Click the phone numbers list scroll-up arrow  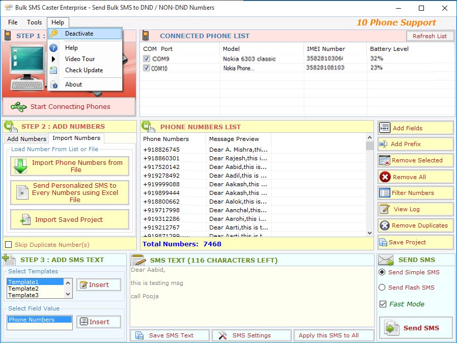[x=369, y=137]
